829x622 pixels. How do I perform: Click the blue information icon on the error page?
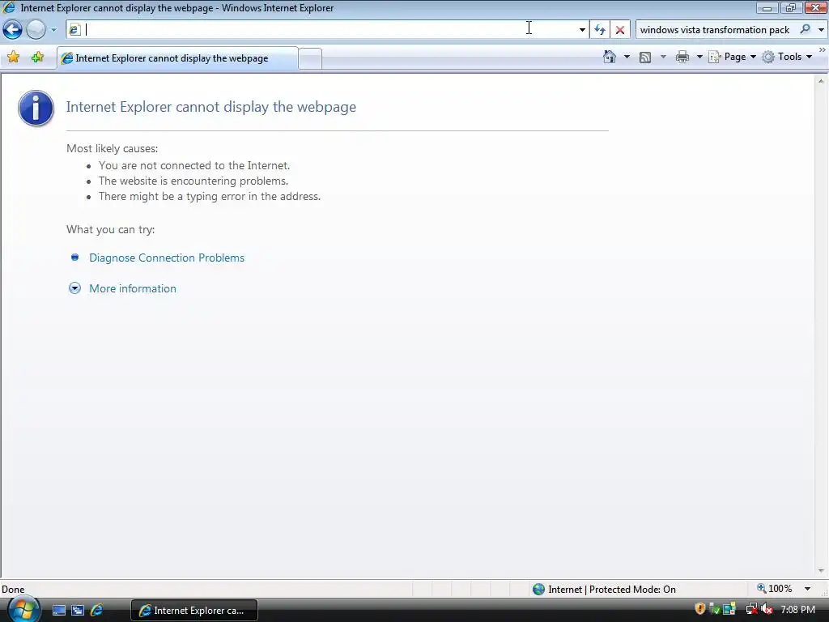[x=36, y=108]
